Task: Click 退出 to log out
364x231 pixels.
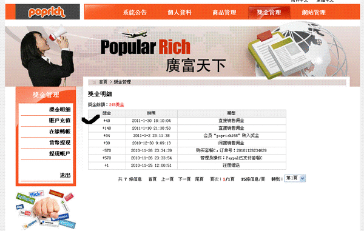Action: (65, 175)
